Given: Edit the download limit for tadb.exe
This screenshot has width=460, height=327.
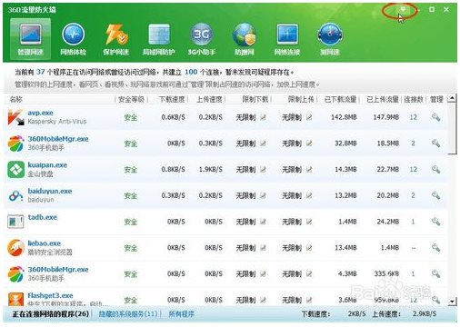Looking at the screenshot, I should (x=263, y=222).
